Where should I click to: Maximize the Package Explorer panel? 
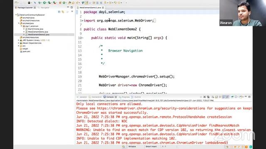[72, 7]
